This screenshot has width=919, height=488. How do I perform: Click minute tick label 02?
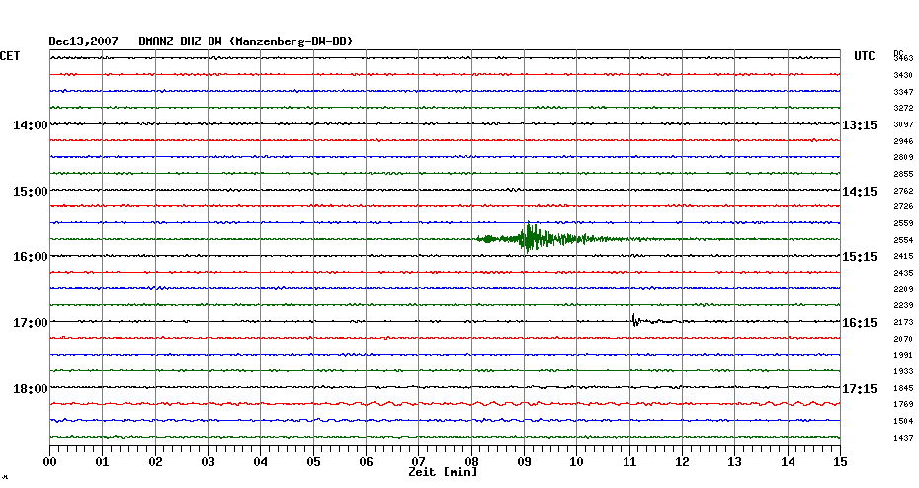click(155, 462)
